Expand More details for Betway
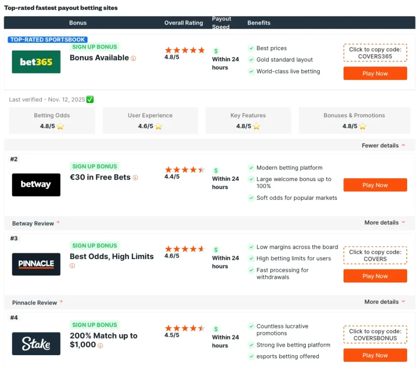 coord(385,223)
